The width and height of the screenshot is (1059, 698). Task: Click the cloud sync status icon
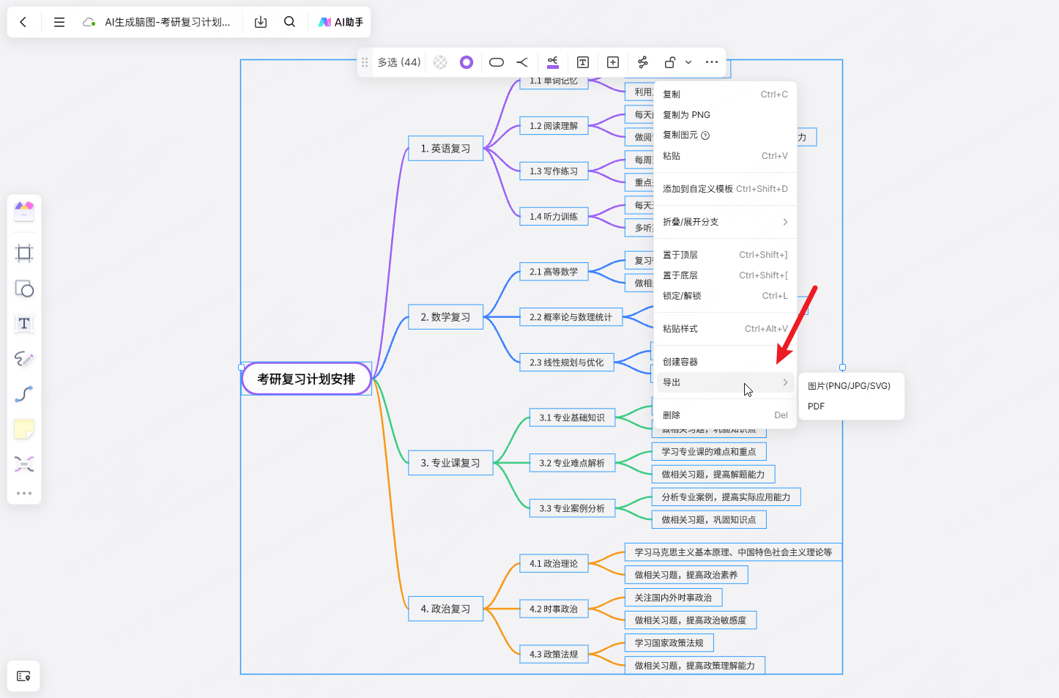89,22
